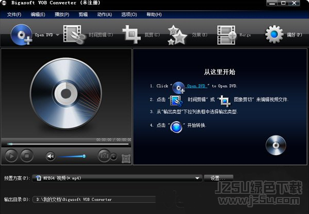Open the 时间剪辑 trim tool icon
This screenshot has width=309, height=214.
click(74, 35)
